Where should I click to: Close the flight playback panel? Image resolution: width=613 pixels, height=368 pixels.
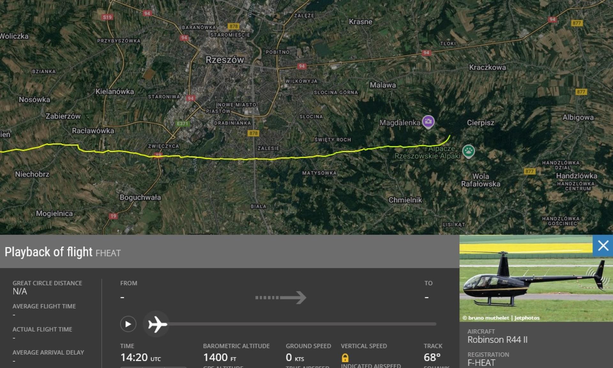[x=603, y=246]
